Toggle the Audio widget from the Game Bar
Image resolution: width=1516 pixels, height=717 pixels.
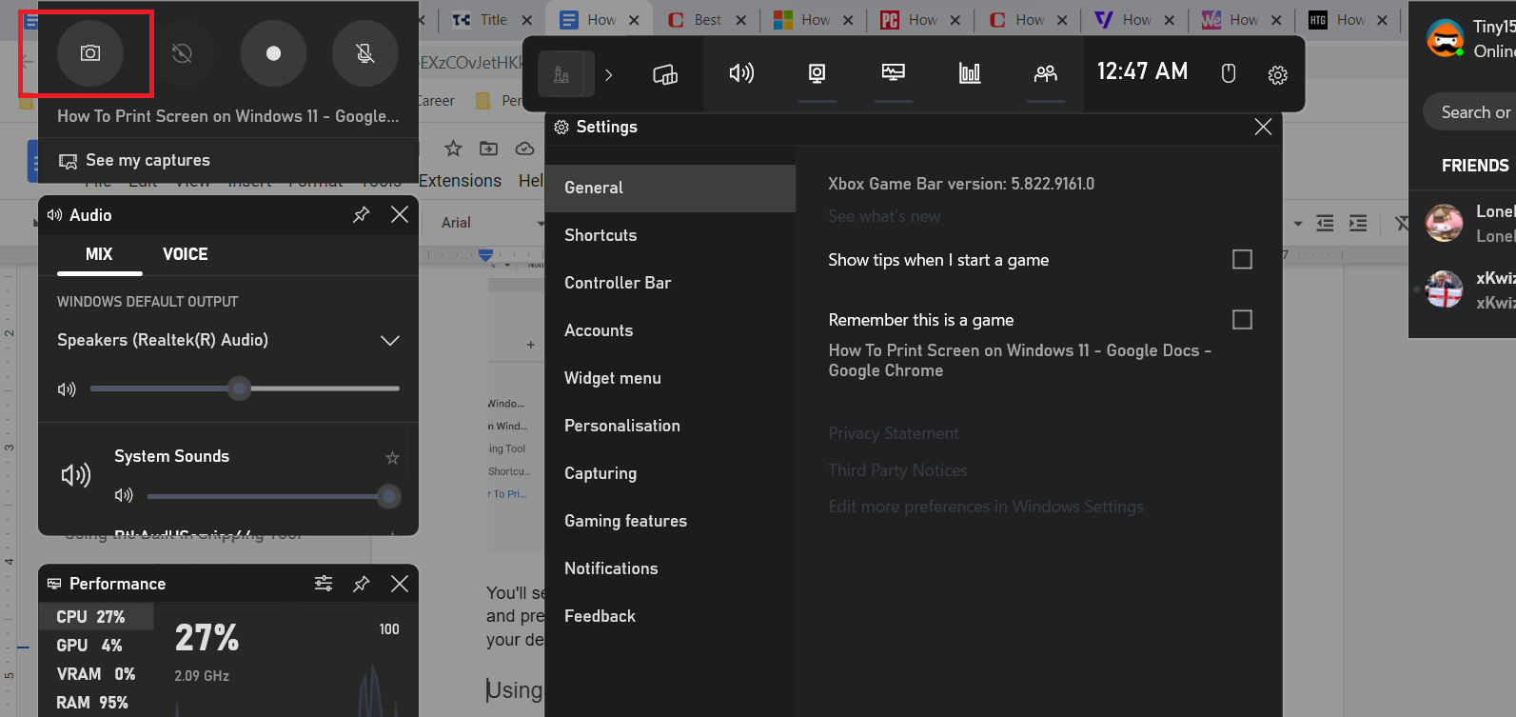tap(741, 73)
